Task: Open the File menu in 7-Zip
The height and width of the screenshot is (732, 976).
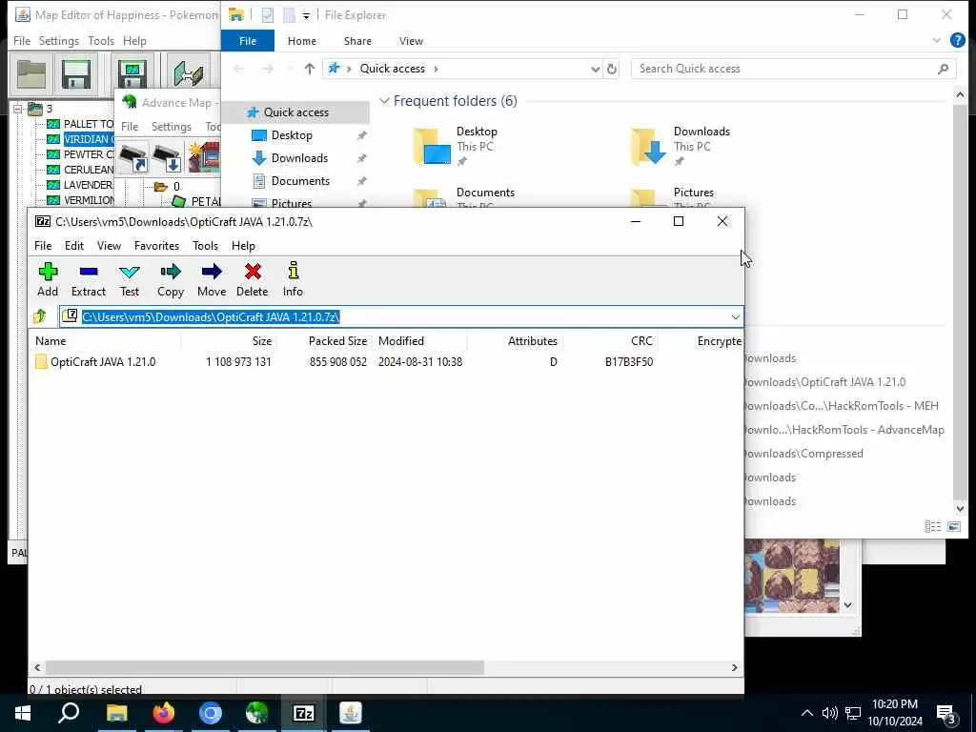Action: 43,245
